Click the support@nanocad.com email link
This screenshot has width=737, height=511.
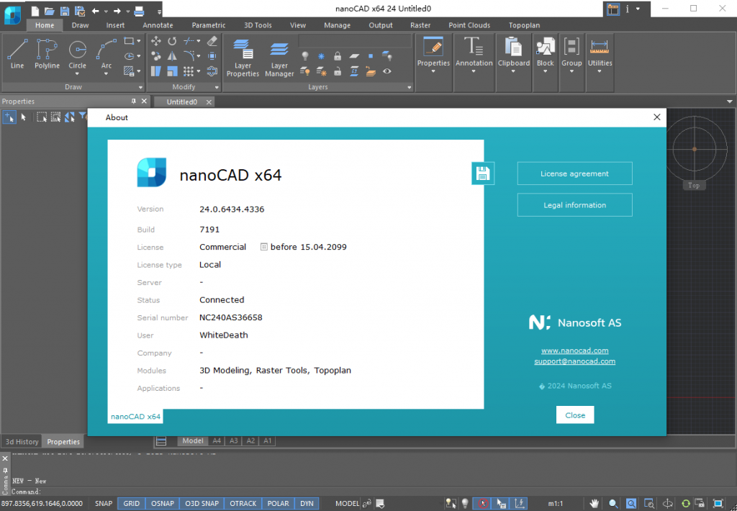(574, 361)
